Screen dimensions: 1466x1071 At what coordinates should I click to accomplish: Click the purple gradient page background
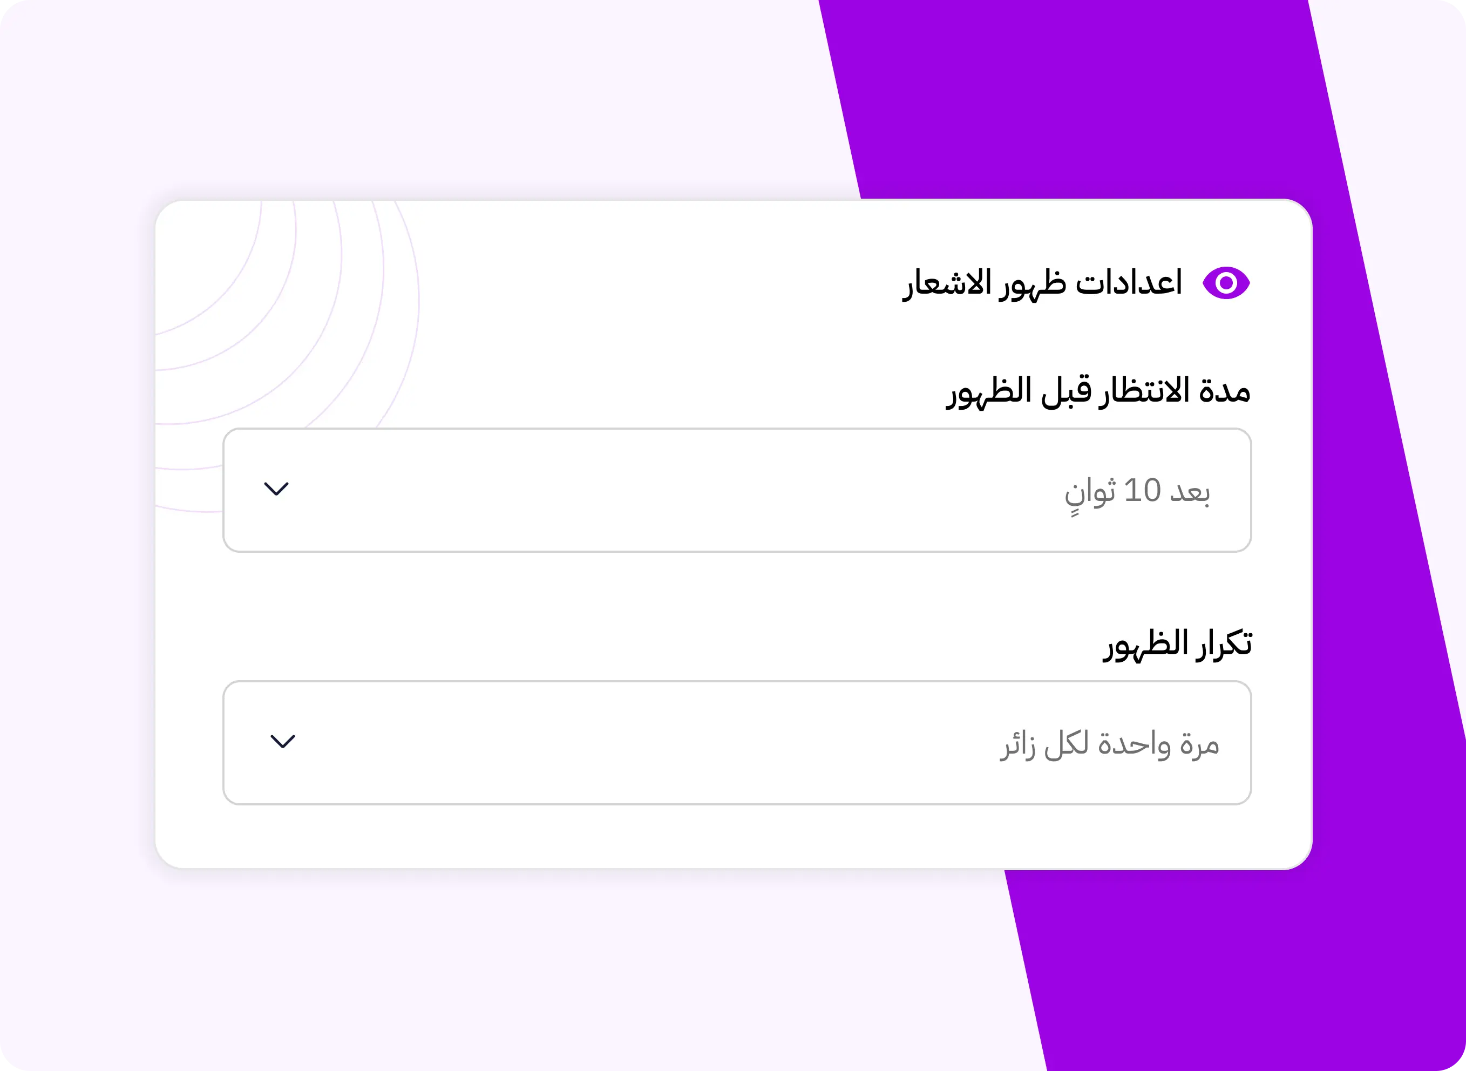(x=1231, y=97)
